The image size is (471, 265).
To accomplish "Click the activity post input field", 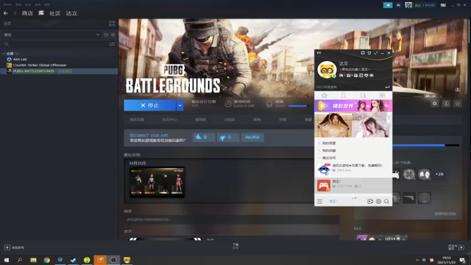I will (x=231, y=220).
